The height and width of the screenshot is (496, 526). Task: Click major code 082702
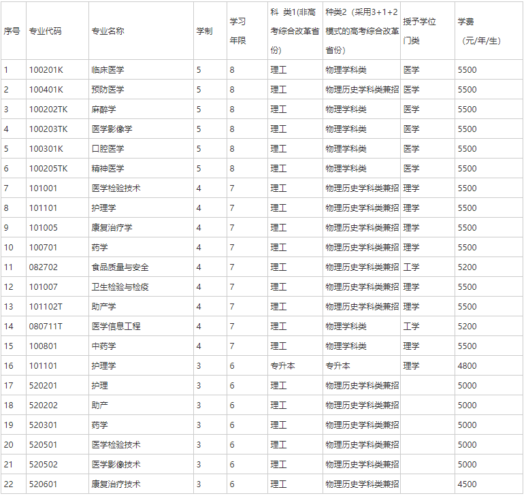(44, 267)
